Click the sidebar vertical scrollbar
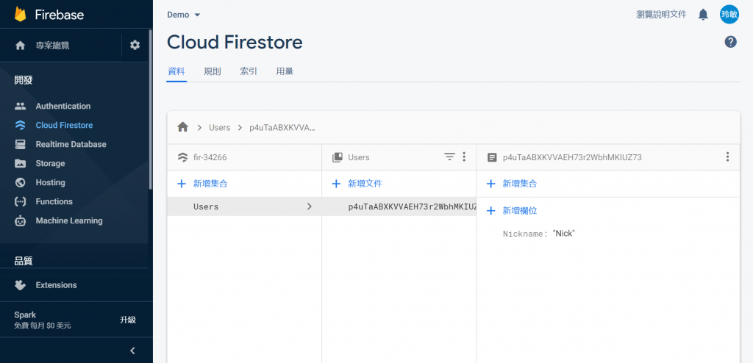753x363 pixels. [150, 109]
